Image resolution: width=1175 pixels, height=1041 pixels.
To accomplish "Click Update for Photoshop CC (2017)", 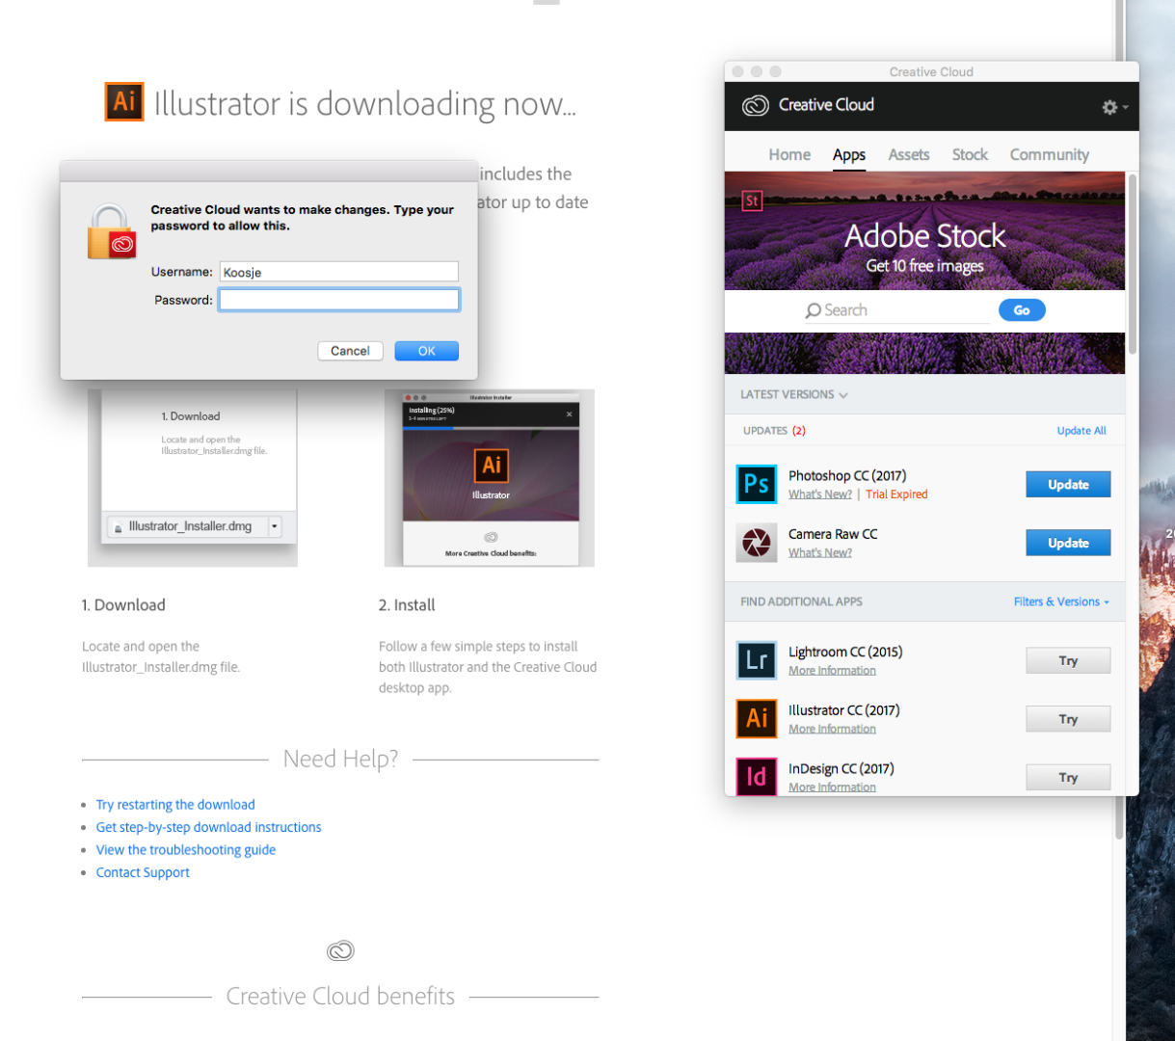I will 1068,485.
